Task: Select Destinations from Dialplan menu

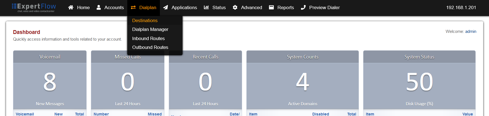Action: [145, 20]
